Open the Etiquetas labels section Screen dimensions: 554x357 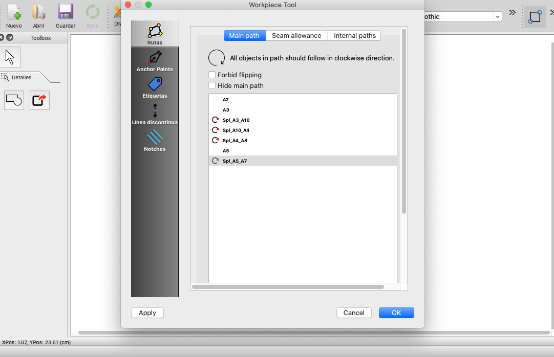coord(155,87)
